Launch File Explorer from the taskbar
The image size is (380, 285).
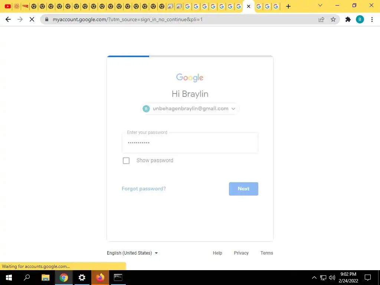point(45,278)
